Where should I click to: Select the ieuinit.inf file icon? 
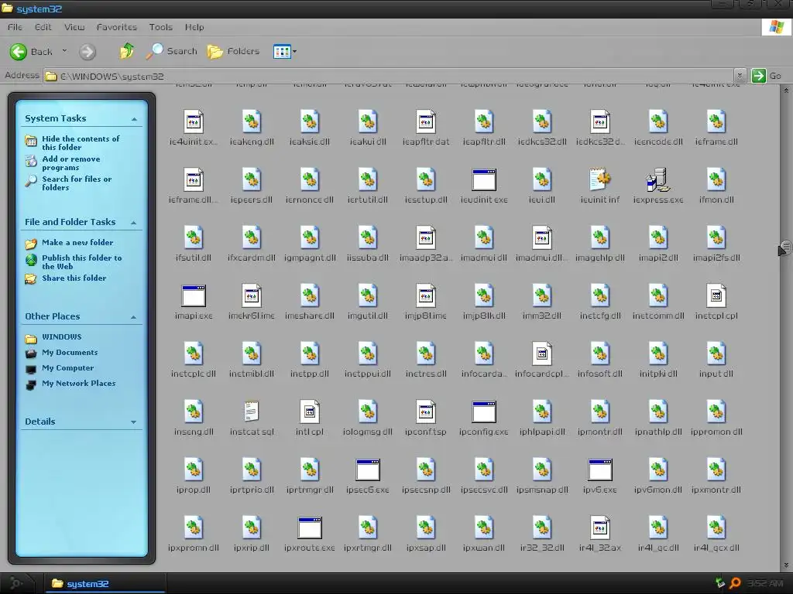[600, 179]
